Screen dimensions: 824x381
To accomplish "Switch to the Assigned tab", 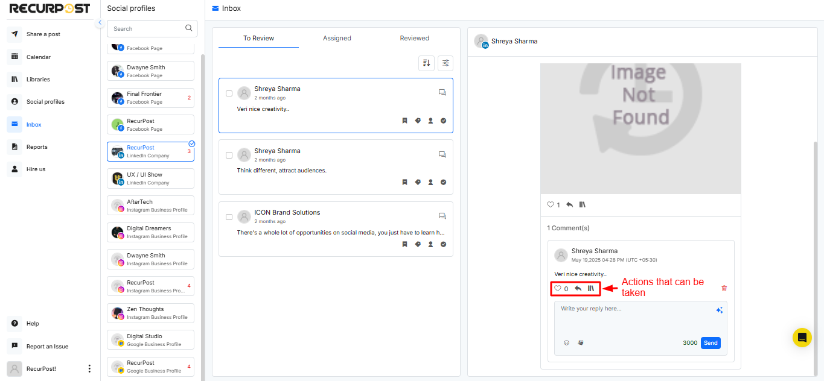I will point(337,38).
